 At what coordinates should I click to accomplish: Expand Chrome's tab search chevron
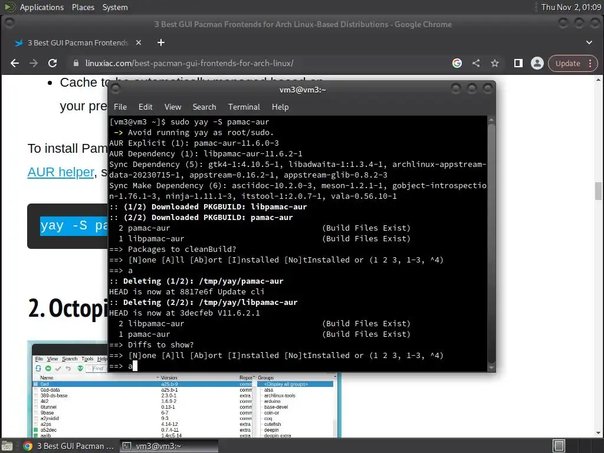(x=589, y=42)
